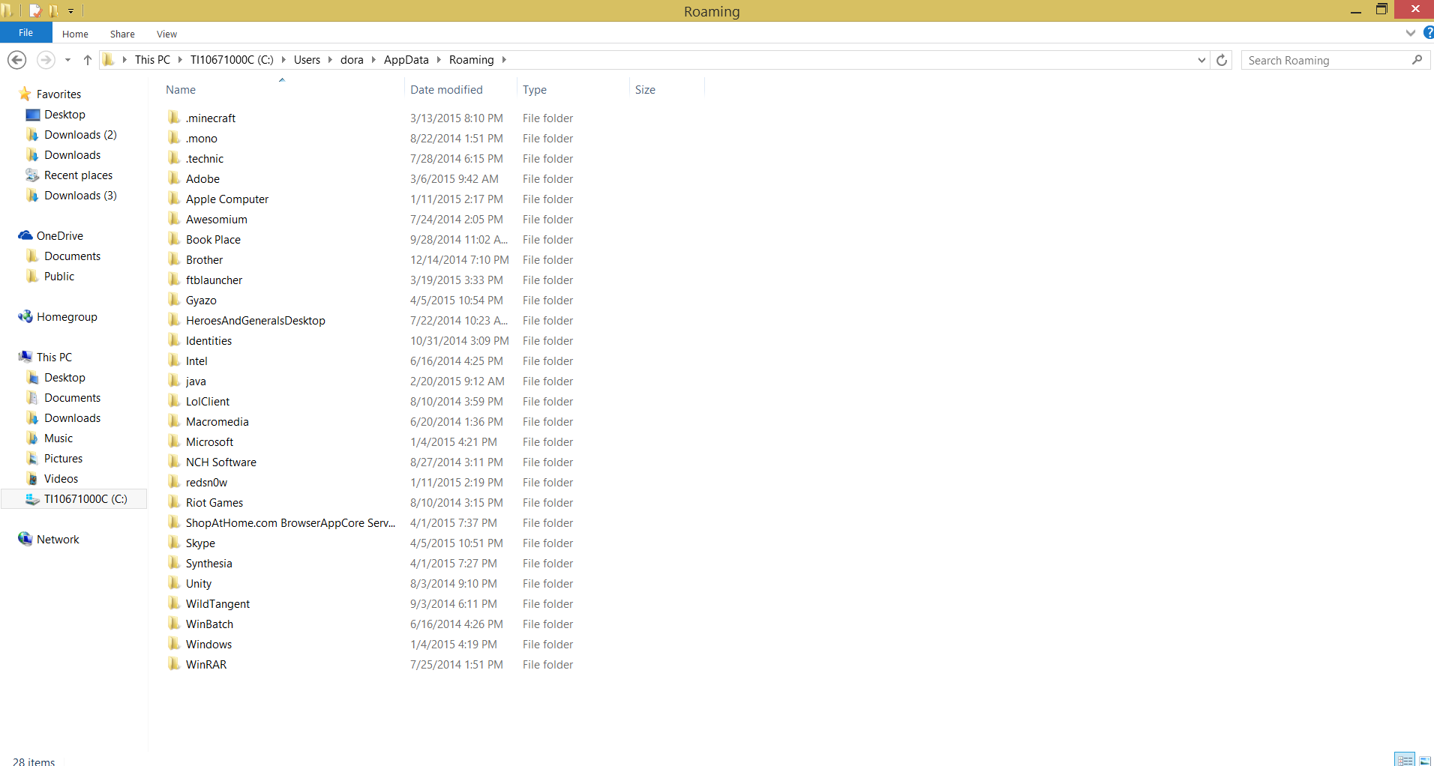This screenshot has height=766, width=1434.
Task: Click the TI10671000C (C:) drive icon in the sidebar
Action: 32,499
